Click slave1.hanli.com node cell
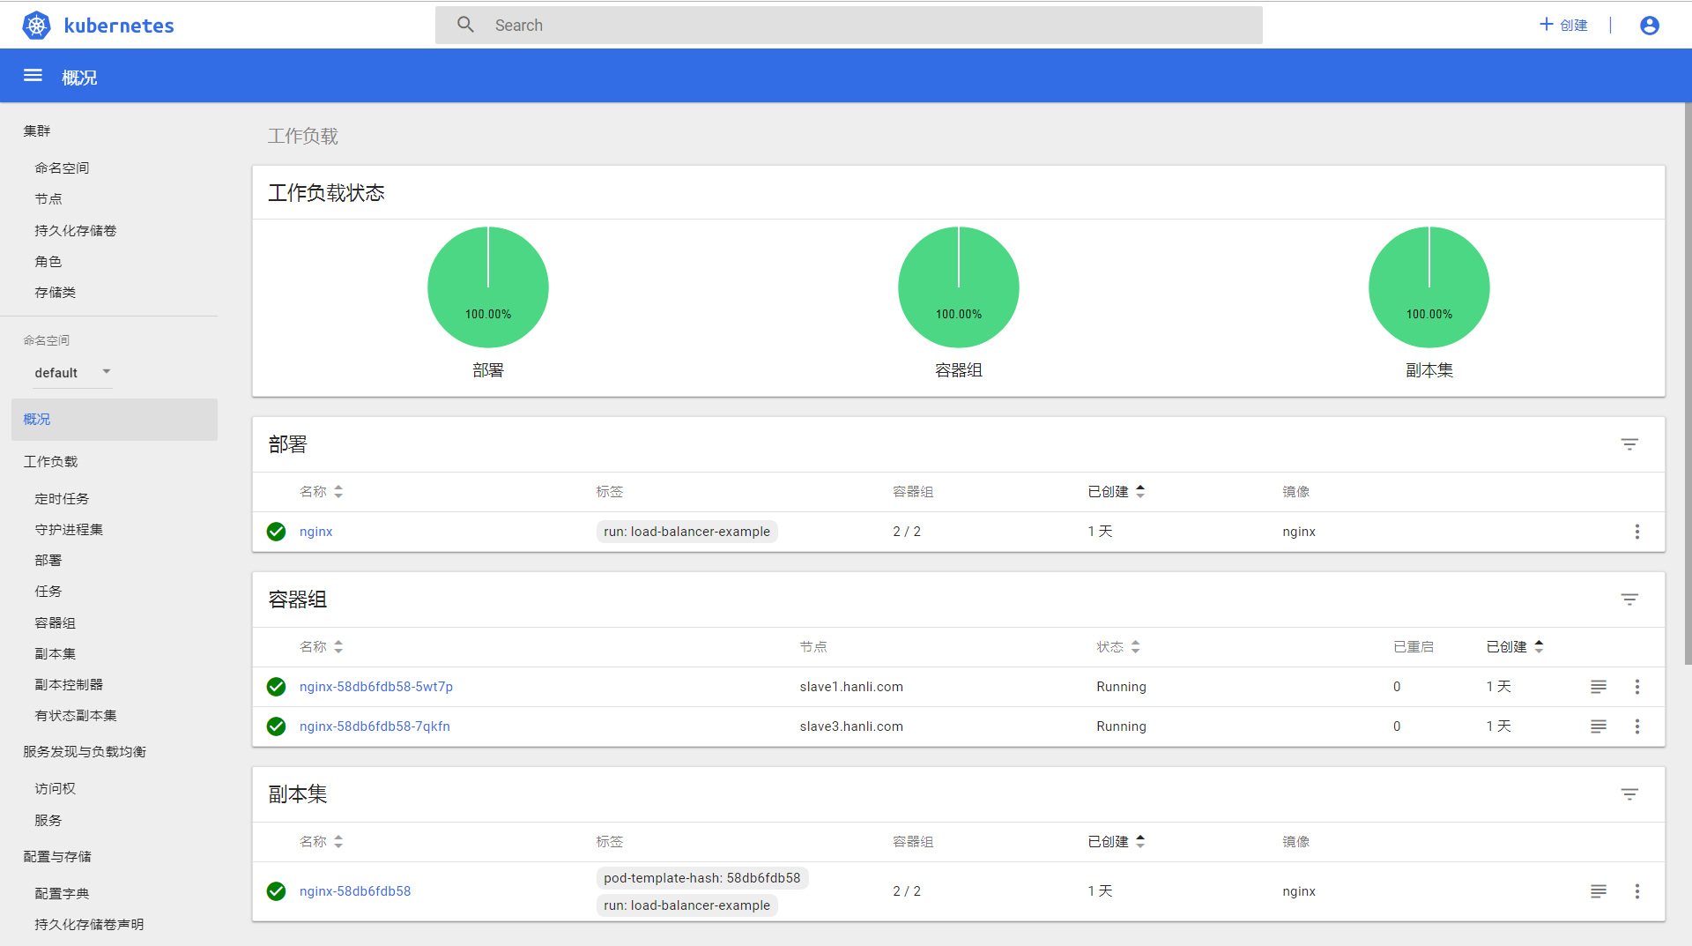 [851, 687]
